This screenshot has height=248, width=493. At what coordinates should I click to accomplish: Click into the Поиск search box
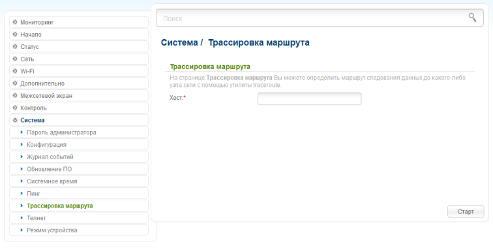320,18
